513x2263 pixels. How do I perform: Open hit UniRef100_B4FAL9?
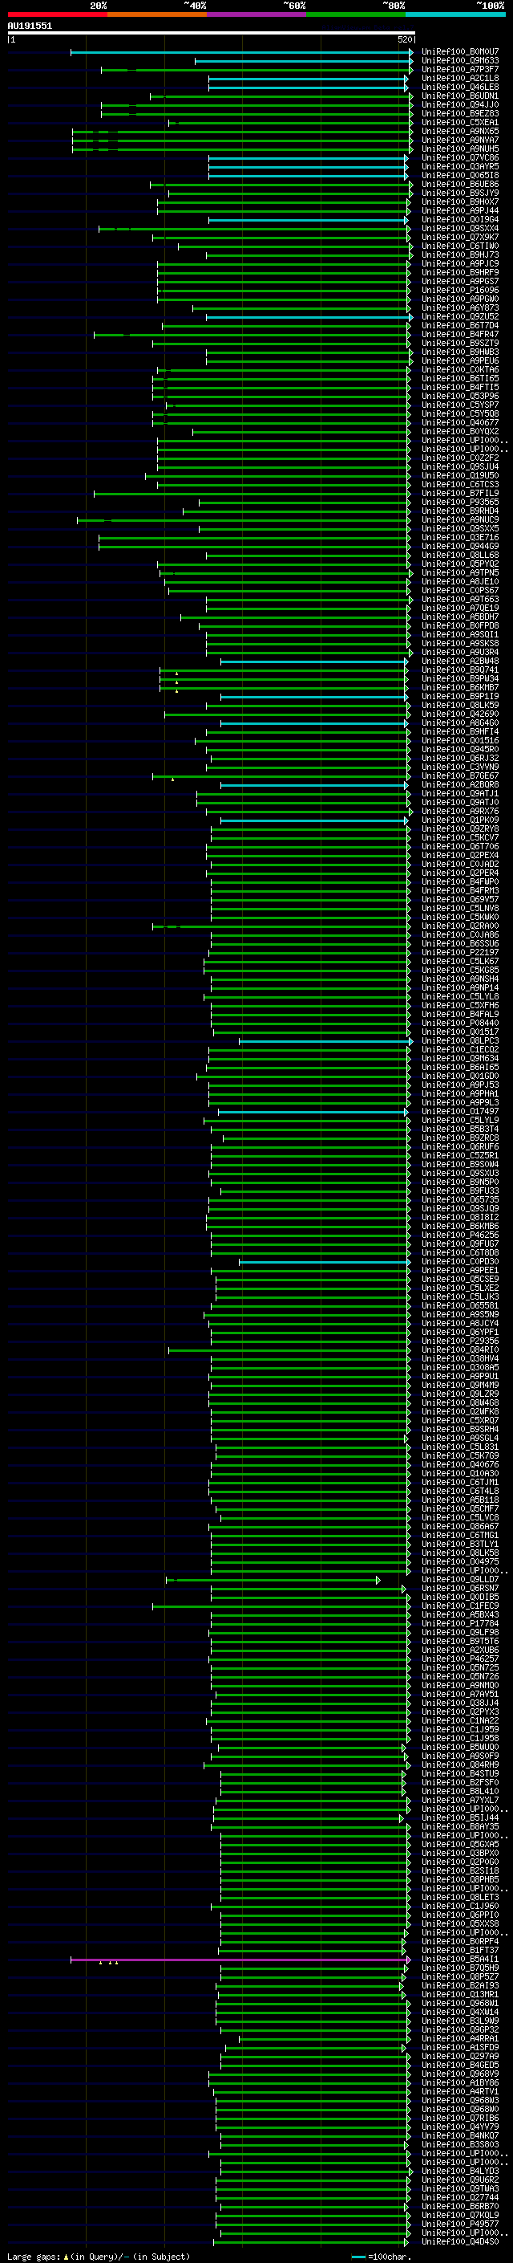(460, 1014)
